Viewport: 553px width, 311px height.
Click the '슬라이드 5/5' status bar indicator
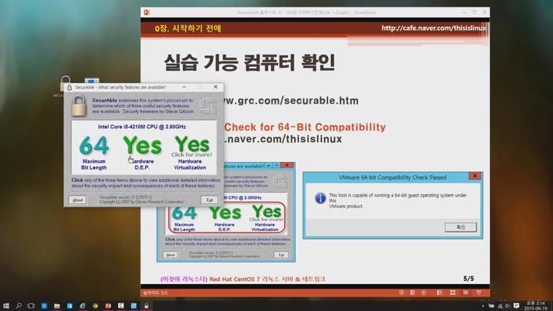coord(155,293)
